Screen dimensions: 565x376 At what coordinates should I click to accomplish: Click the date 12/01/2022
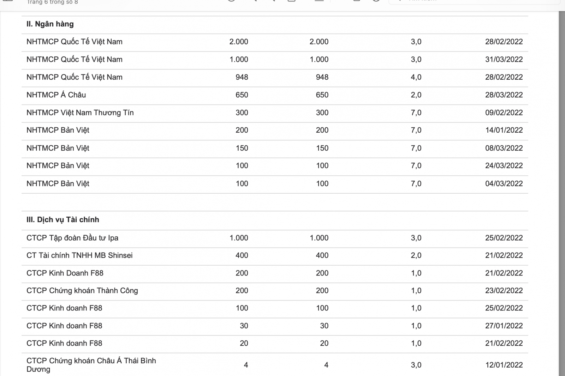[504, 365]
